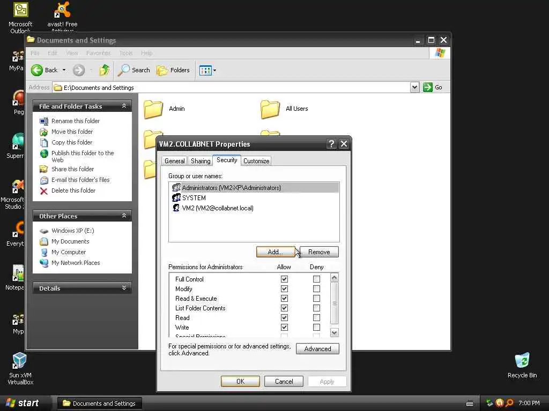Open My Network Places link
This screenshot has height=411, width=549.
76,263
